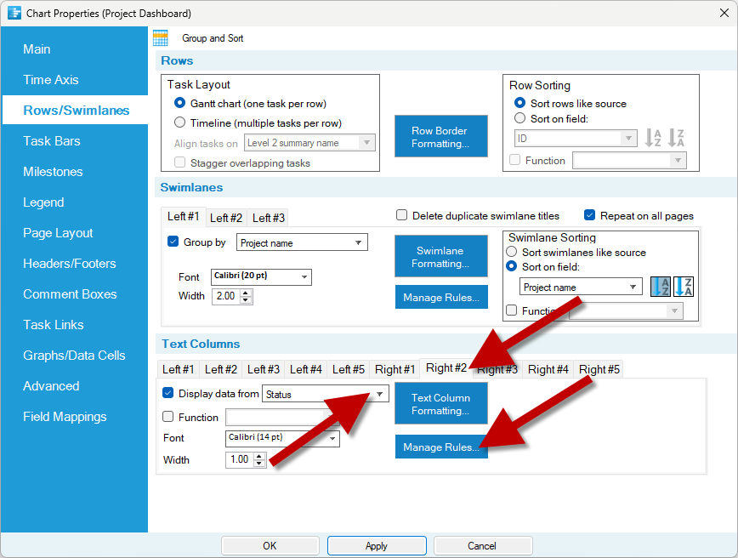
Task: Click swimlane sort ascending A-Z icon
Action: coord(661,287)
